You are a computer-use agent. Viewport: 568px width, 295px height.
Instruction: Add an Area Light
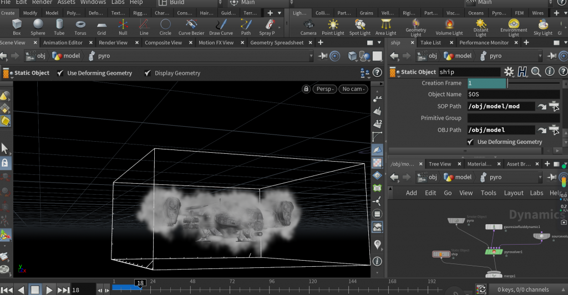tap(386, 27)
